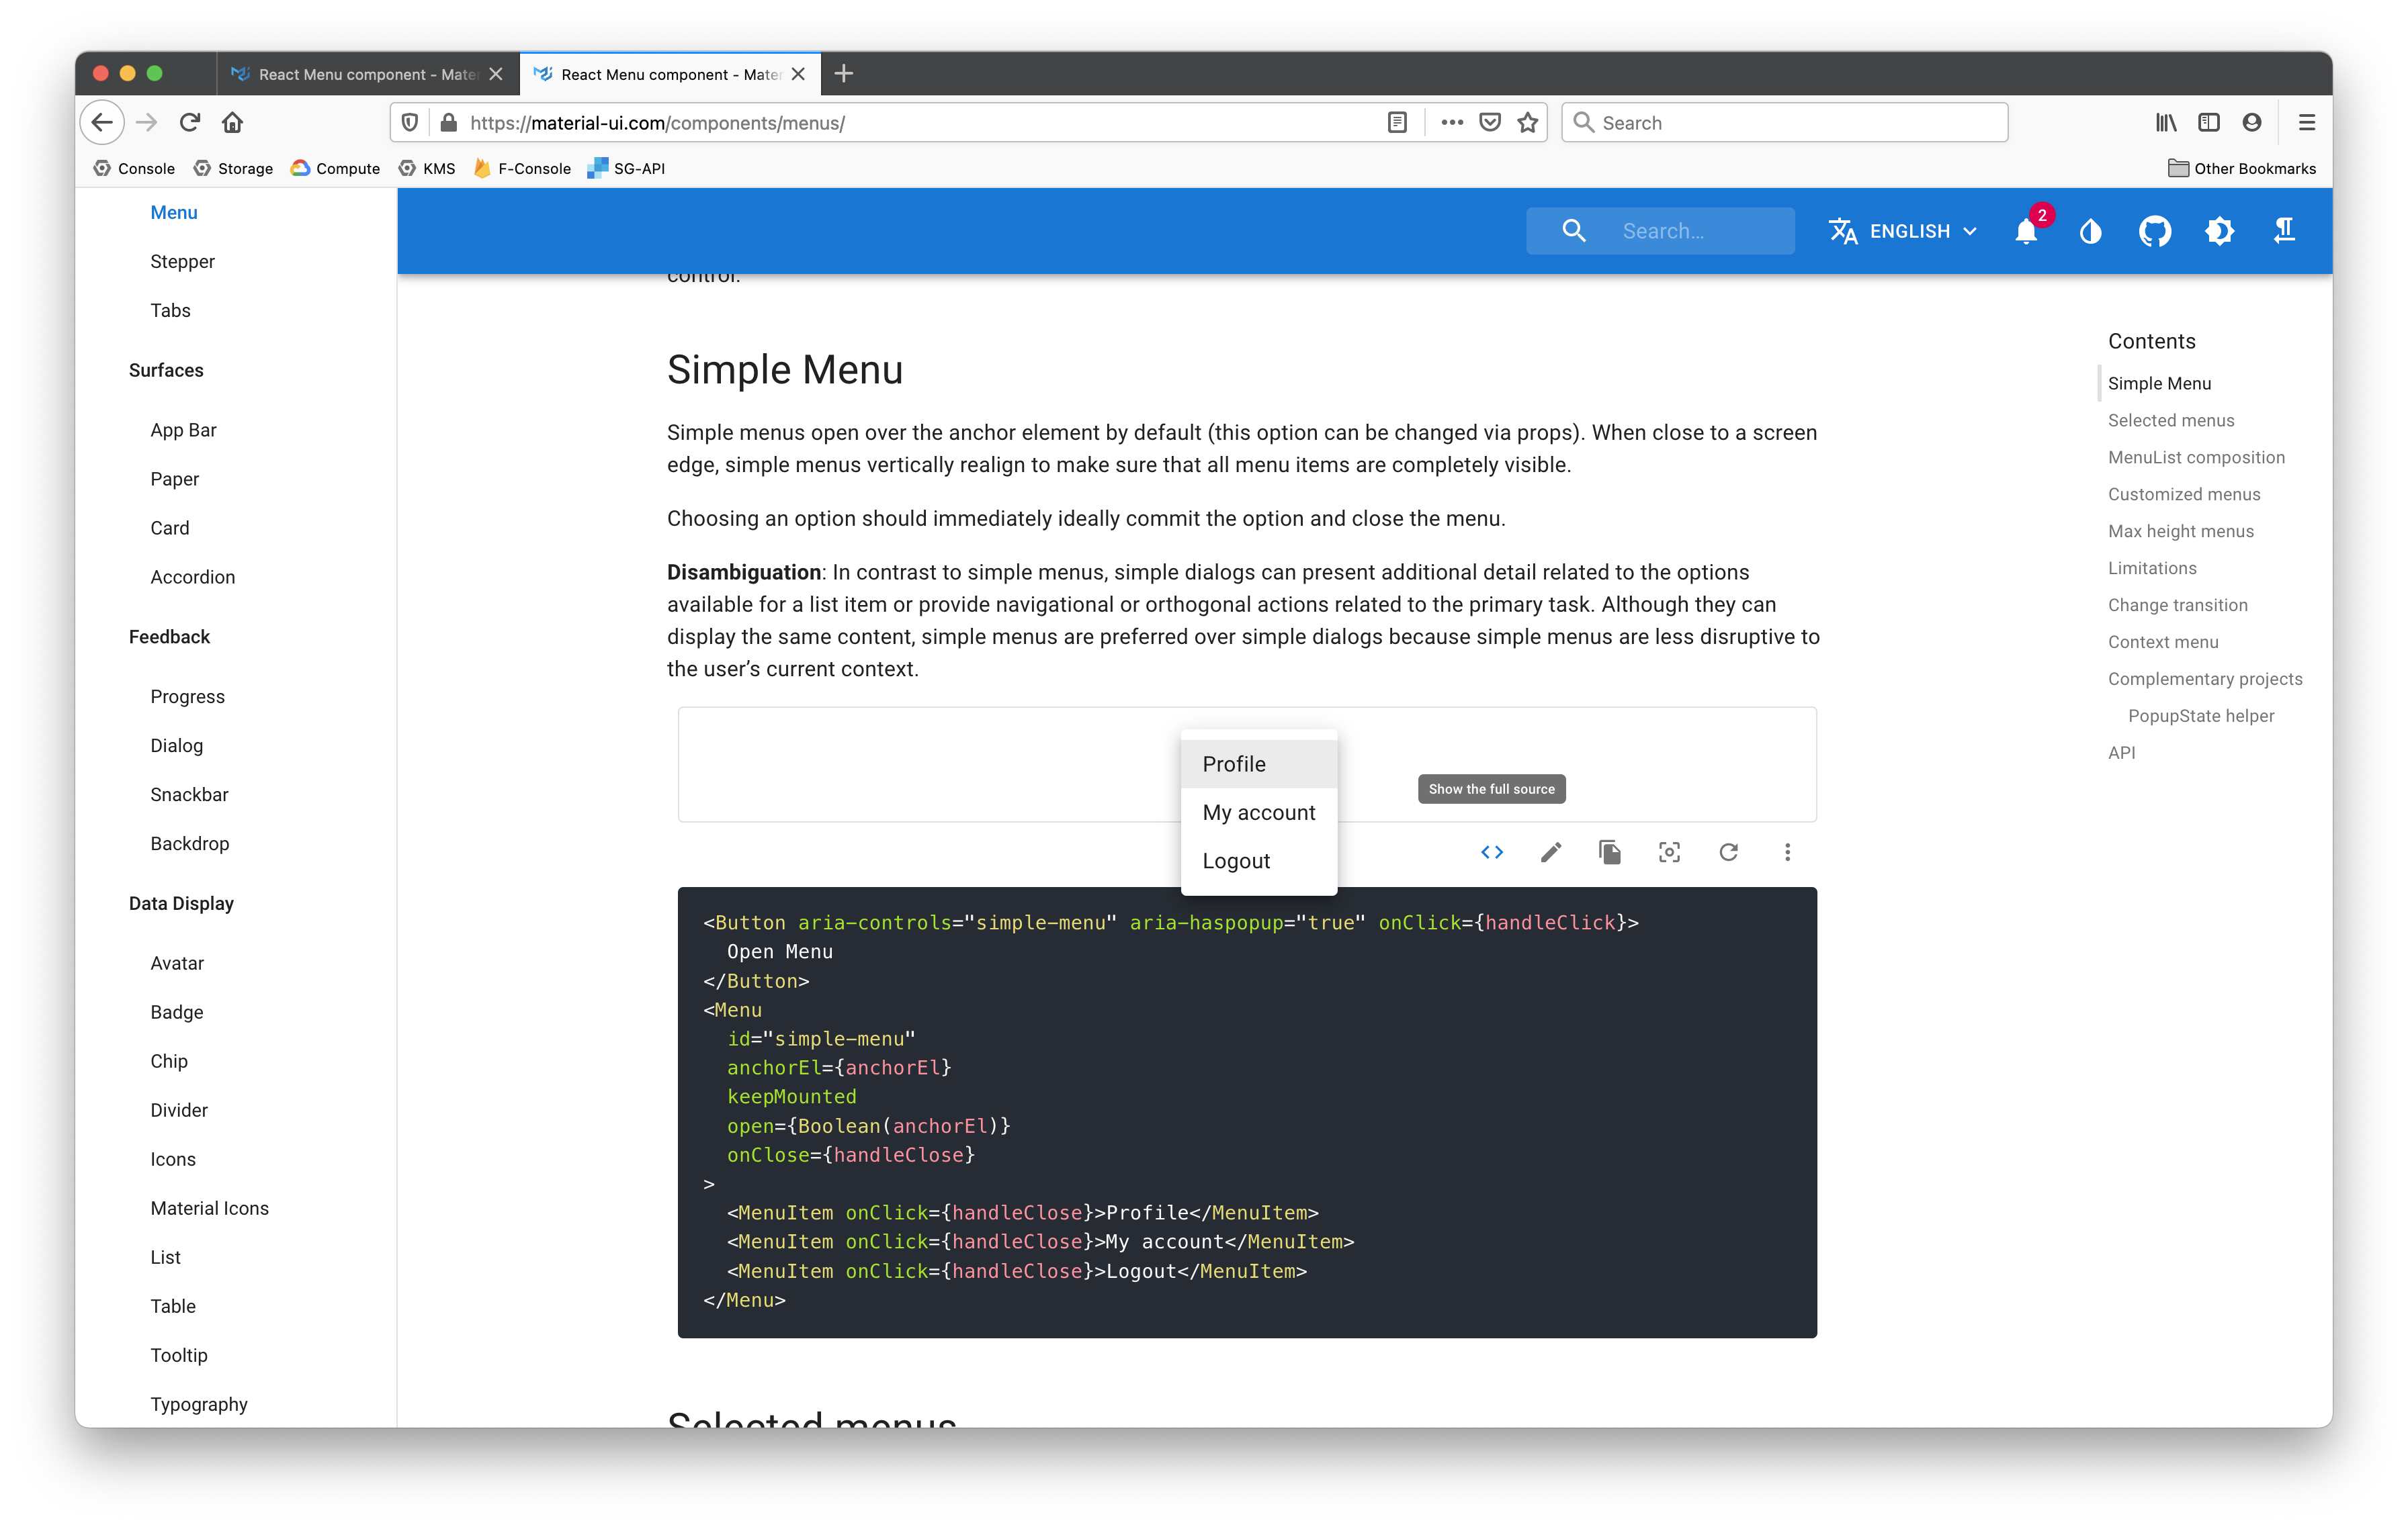Open the demo's more options three-dot menu
This screenshot has height=1527, width=2408.
(x=1787, y=852)
